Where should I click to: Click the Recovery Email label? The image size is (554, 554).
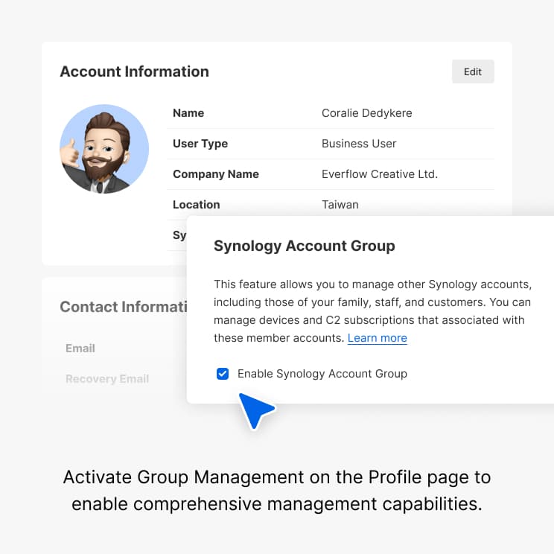click(x=107, y=379)
